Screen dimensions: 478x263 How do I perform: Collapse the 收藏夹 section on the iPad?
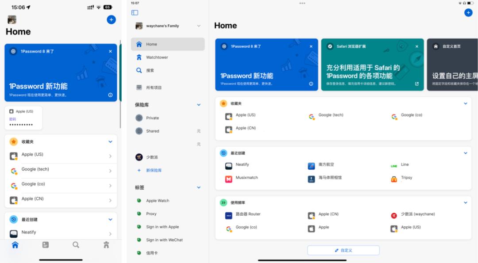pyautogui.click(x=466, y=103)
